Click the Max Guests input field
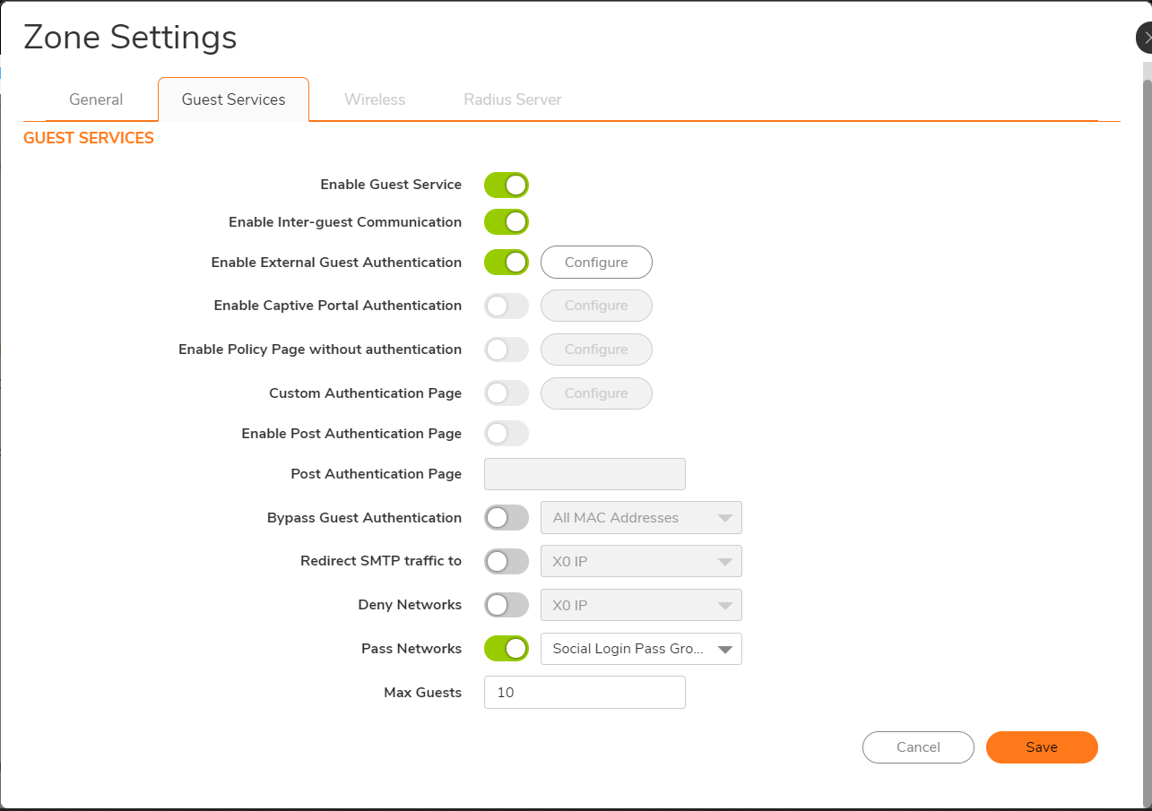The image size is (1152, 811). pyautogui.click(x=585, y=693)
